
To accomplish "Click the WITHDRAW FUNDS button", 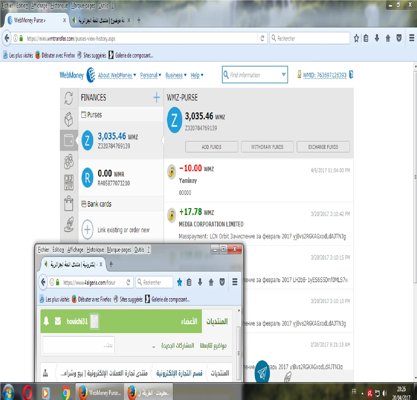I will [267, 147].
